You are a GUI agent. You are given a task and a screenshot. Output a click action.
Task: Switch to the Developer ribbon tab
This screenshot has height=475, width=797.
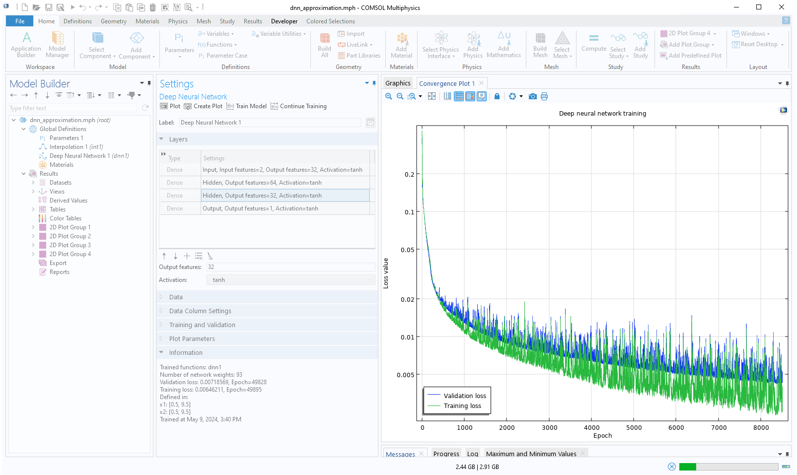tap(284, 21)
